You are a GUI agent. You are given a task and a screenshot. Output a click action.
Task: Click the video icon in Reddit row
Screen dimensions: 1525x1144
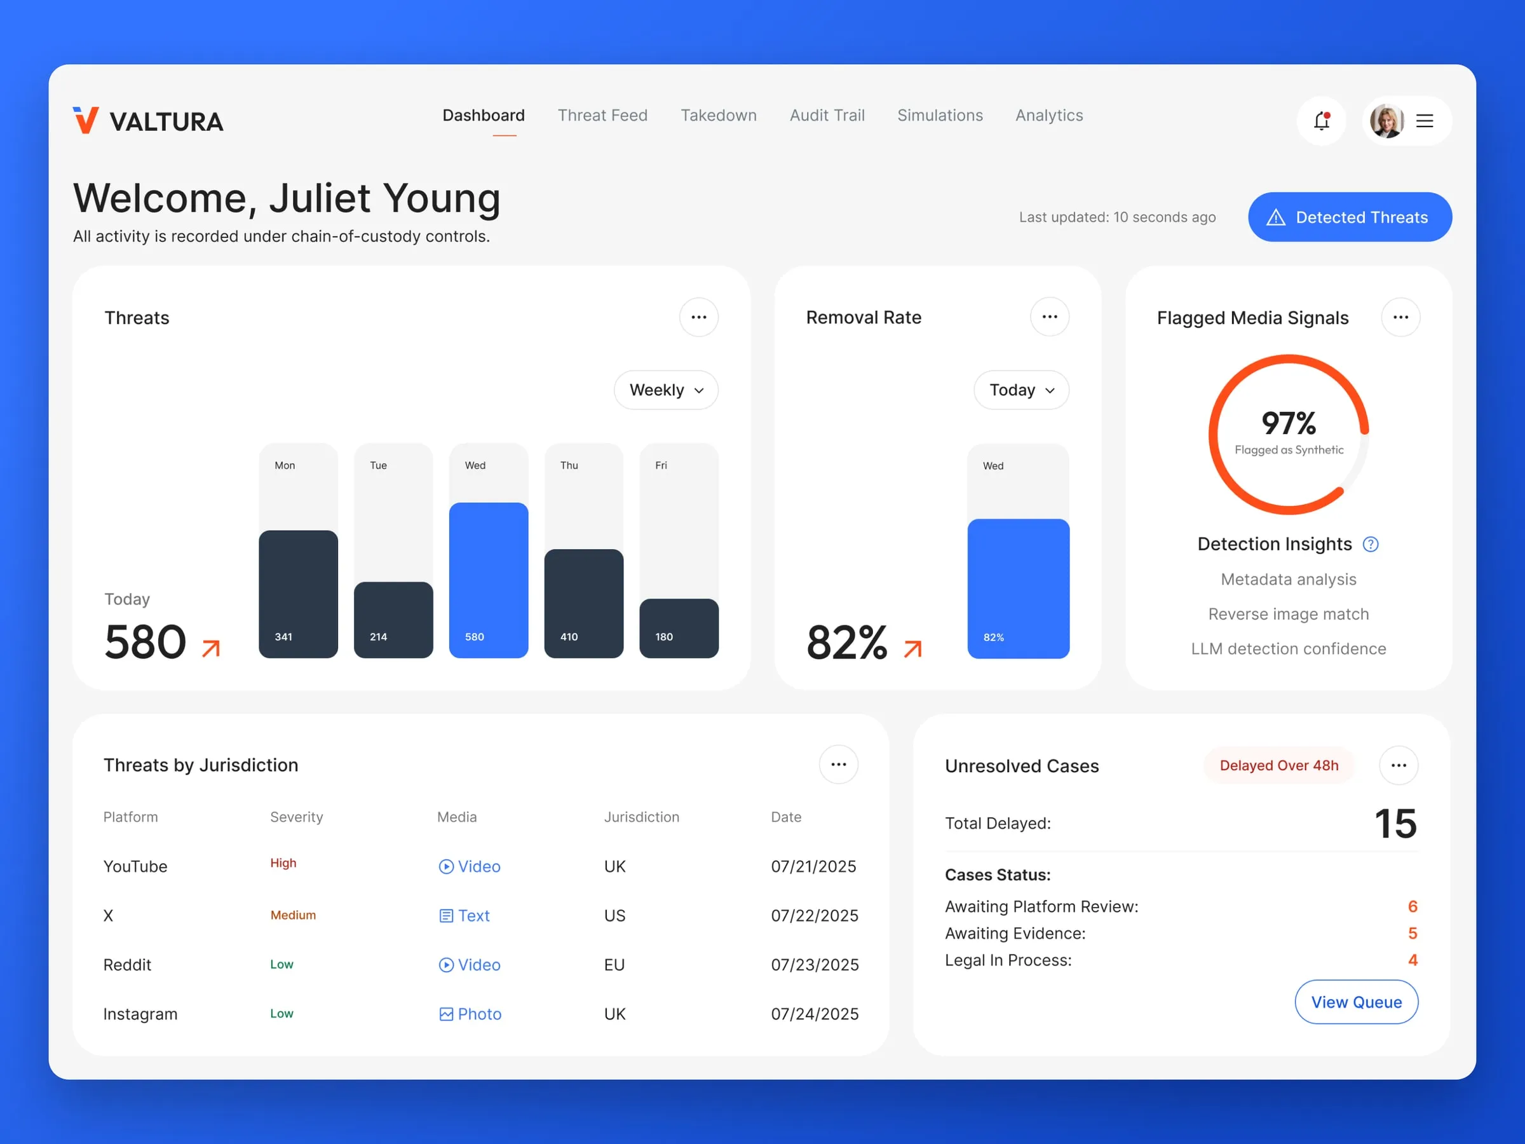(x=446, y=964)
